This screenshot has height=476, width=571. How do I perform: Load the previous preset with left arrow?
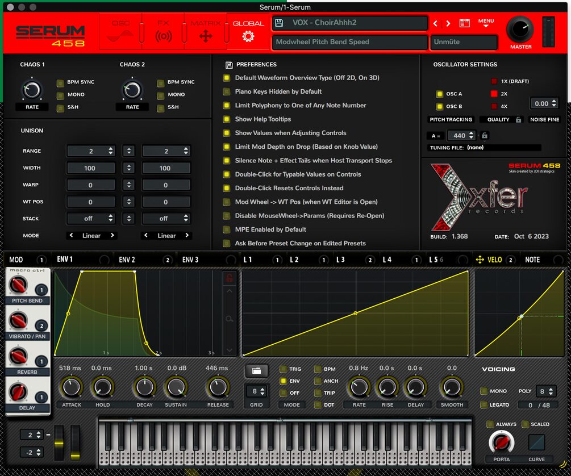(x=435, y=23)
